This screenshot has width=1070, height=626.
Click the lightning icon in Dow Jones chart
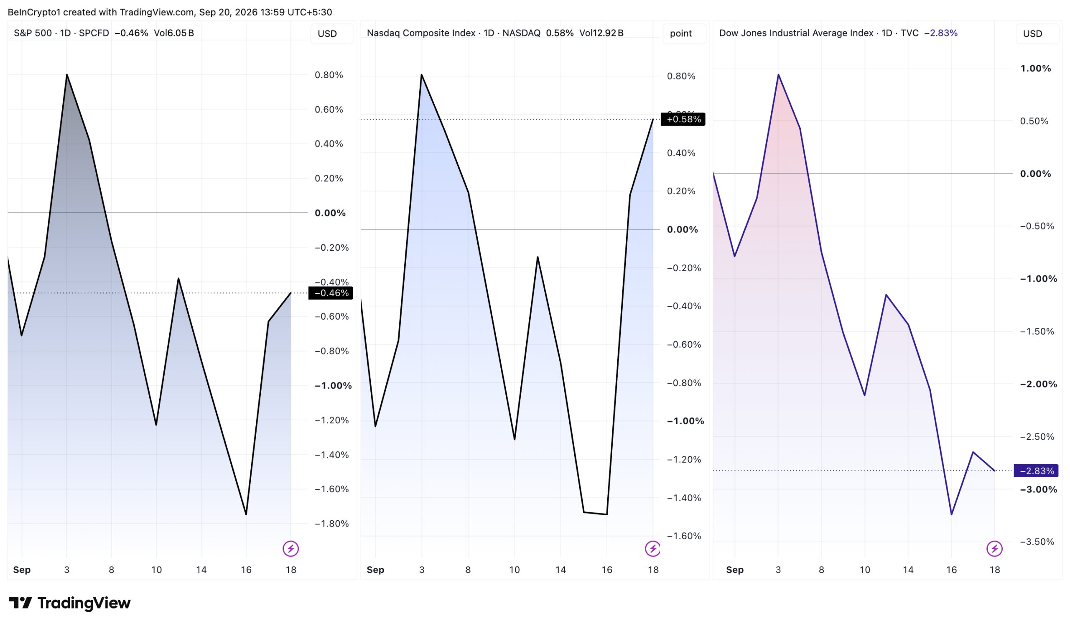point(994,549)
